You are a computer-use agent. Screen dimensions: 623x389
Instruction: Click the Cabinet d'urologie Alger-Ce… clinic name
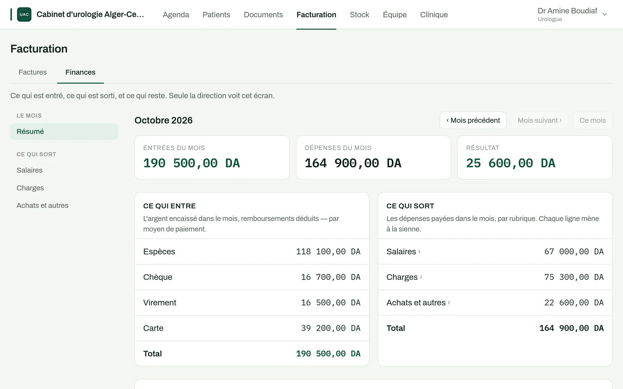pos(90,14)
